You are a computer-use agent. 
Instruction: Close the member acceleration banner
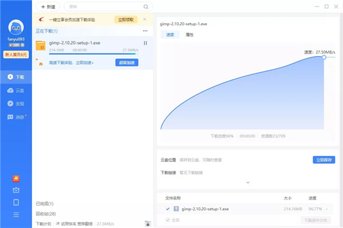(x=145, y=19)
